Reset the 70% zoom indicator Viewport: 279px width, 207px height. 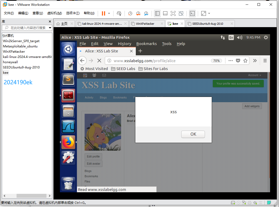point(216,61)
